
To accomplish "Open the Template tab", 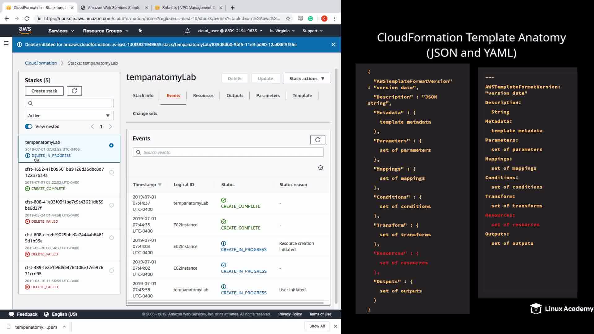I will tap(302, 96).
